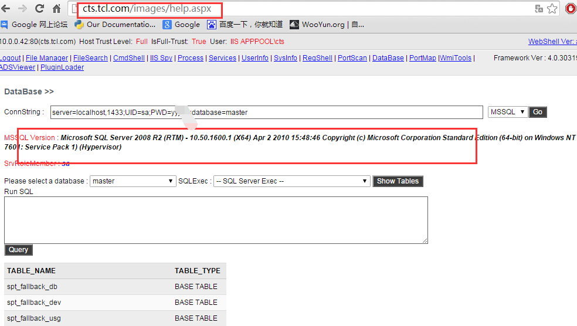Open CmdShell
This screenshot has width=577, height=326.
tap(129, 58)
